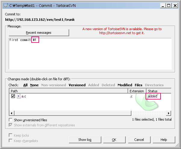Click the a.c file type icon
This screenshot has width=181, height=149.
[19, 96]
